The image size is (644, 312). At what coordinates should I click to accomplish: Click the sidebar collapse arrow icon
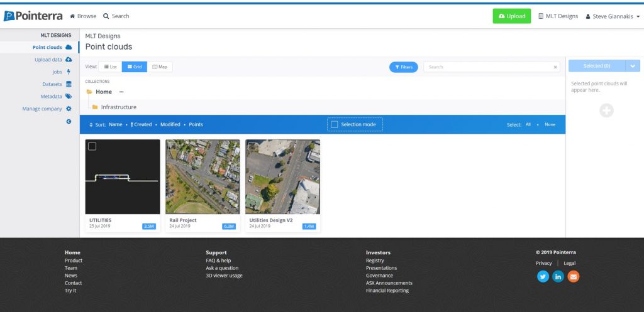69,121
